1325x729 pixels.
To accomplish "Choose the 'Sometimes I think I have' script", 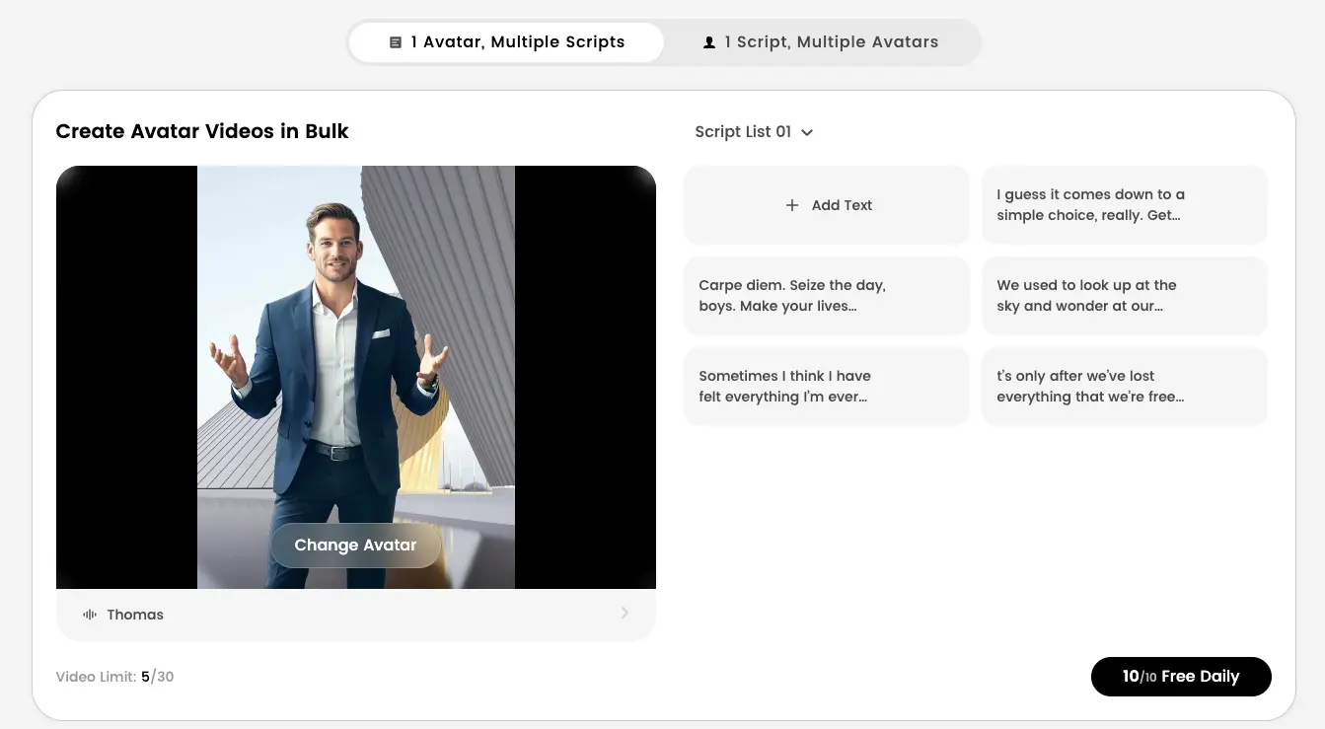I will (x=827, y=387).
